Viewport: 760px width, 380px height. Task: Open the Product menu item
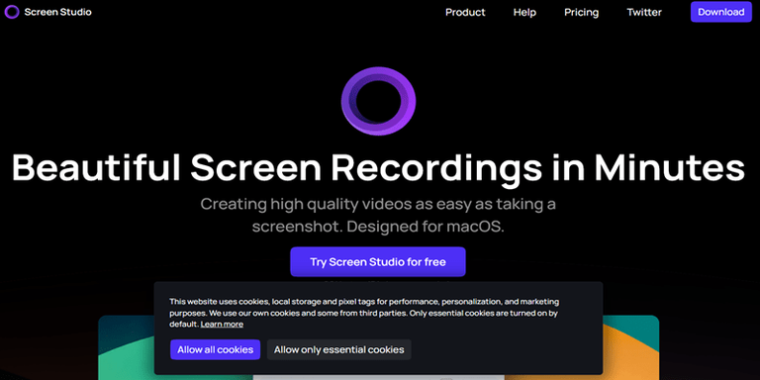coord(465,13)
